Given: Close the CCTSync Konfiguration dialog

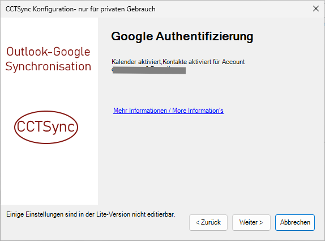Looking at the screenshot, I should [316, 9].
